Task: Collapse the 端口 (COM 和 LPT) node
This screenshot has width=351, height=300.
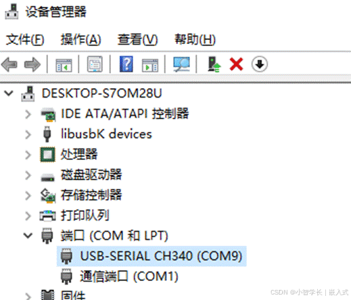Action: pos(28,236)
